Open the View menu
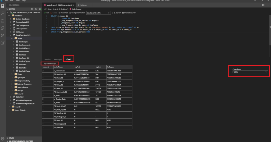The height and width of the screenshot is (142, 271). [x=17, y=1]
